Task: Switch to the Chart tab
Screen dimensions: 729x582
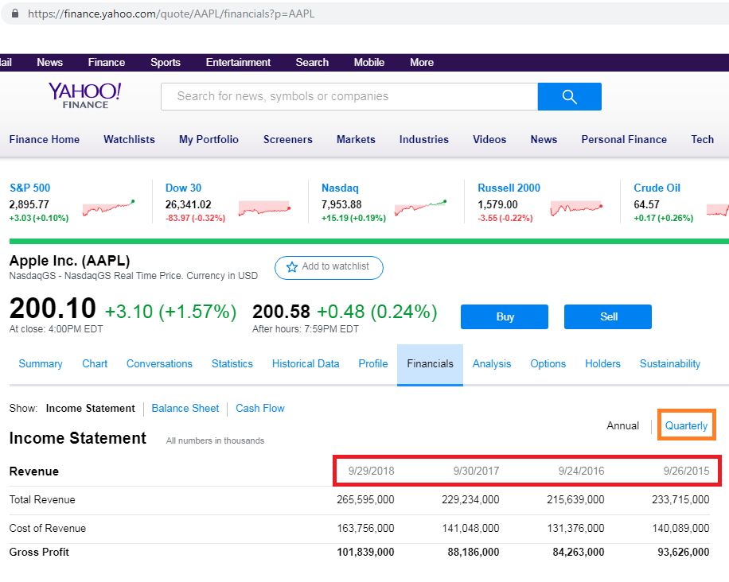Action: (x=95, y=363)
